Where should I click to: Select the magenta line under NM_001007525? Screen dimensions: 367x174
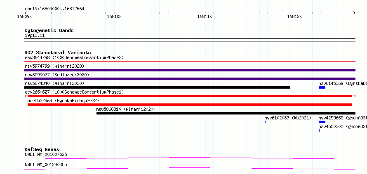point(190,158)
